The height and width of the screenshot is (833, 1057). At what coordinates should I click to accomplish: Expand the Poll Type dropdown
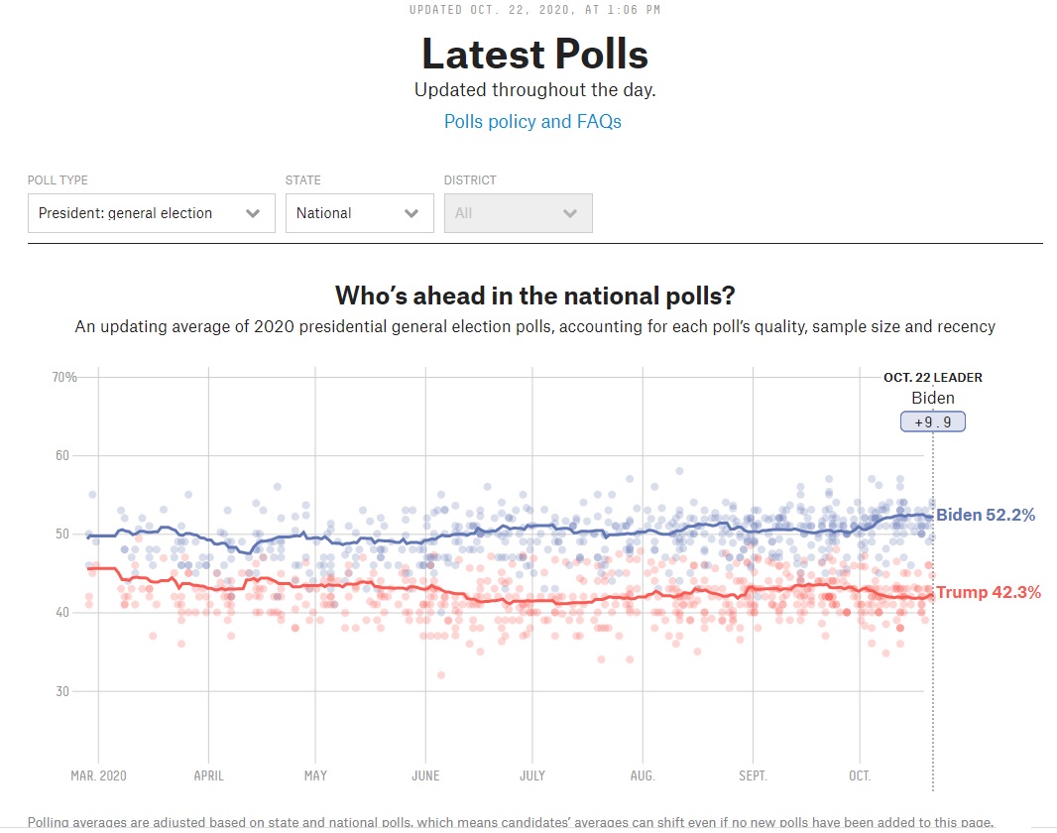[151, 213]
